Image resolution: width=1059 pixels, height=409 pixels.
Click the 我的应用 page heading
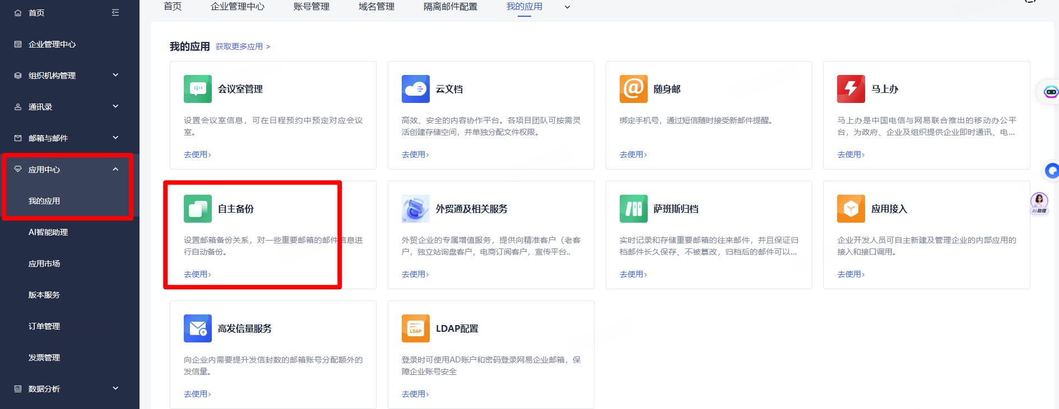point(190,46)
